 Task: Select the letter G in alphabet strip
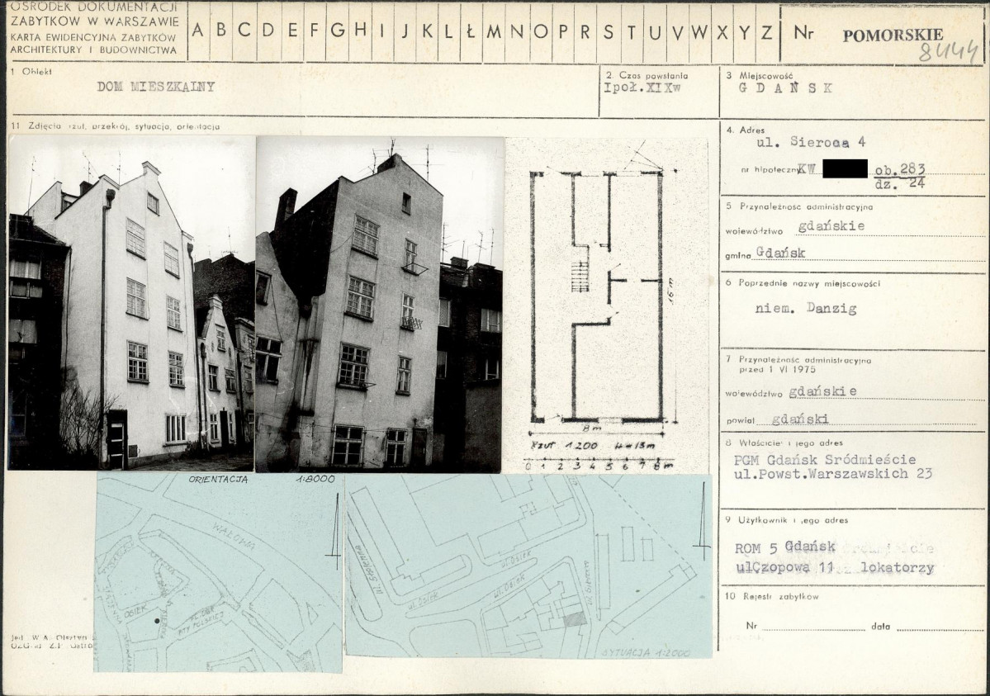pos(338,31)
